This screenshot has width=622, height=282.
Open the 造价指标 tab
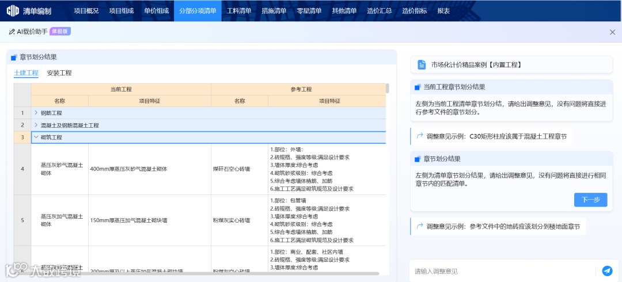414,11
